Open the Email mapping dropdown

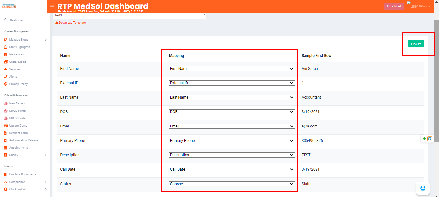click(232, 126)
